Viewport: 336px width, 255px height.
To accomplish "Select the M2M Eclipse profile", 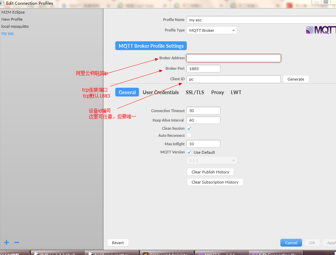I will click(x=13, y=12).
